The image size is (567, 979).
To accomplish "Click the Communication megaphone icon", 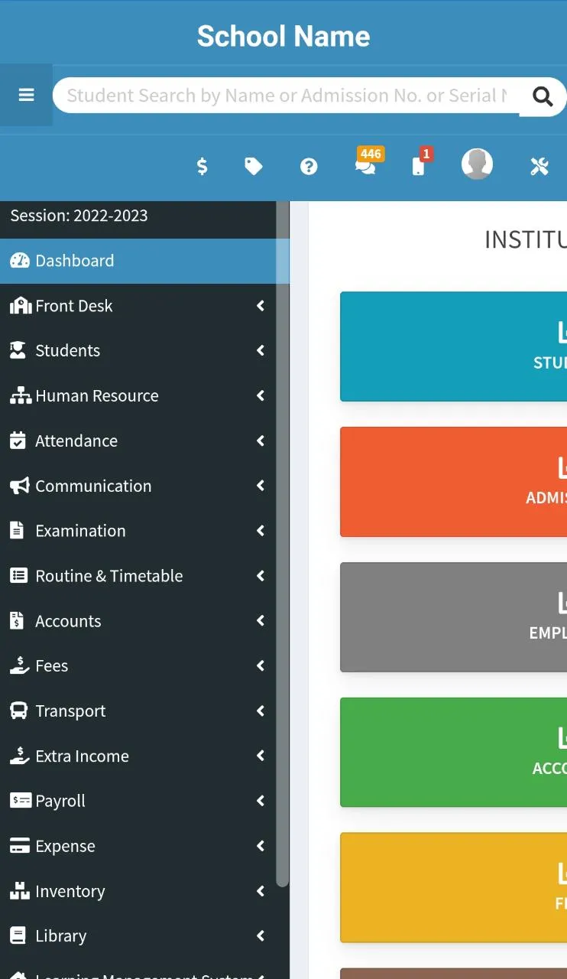I will tap(19, 486).
